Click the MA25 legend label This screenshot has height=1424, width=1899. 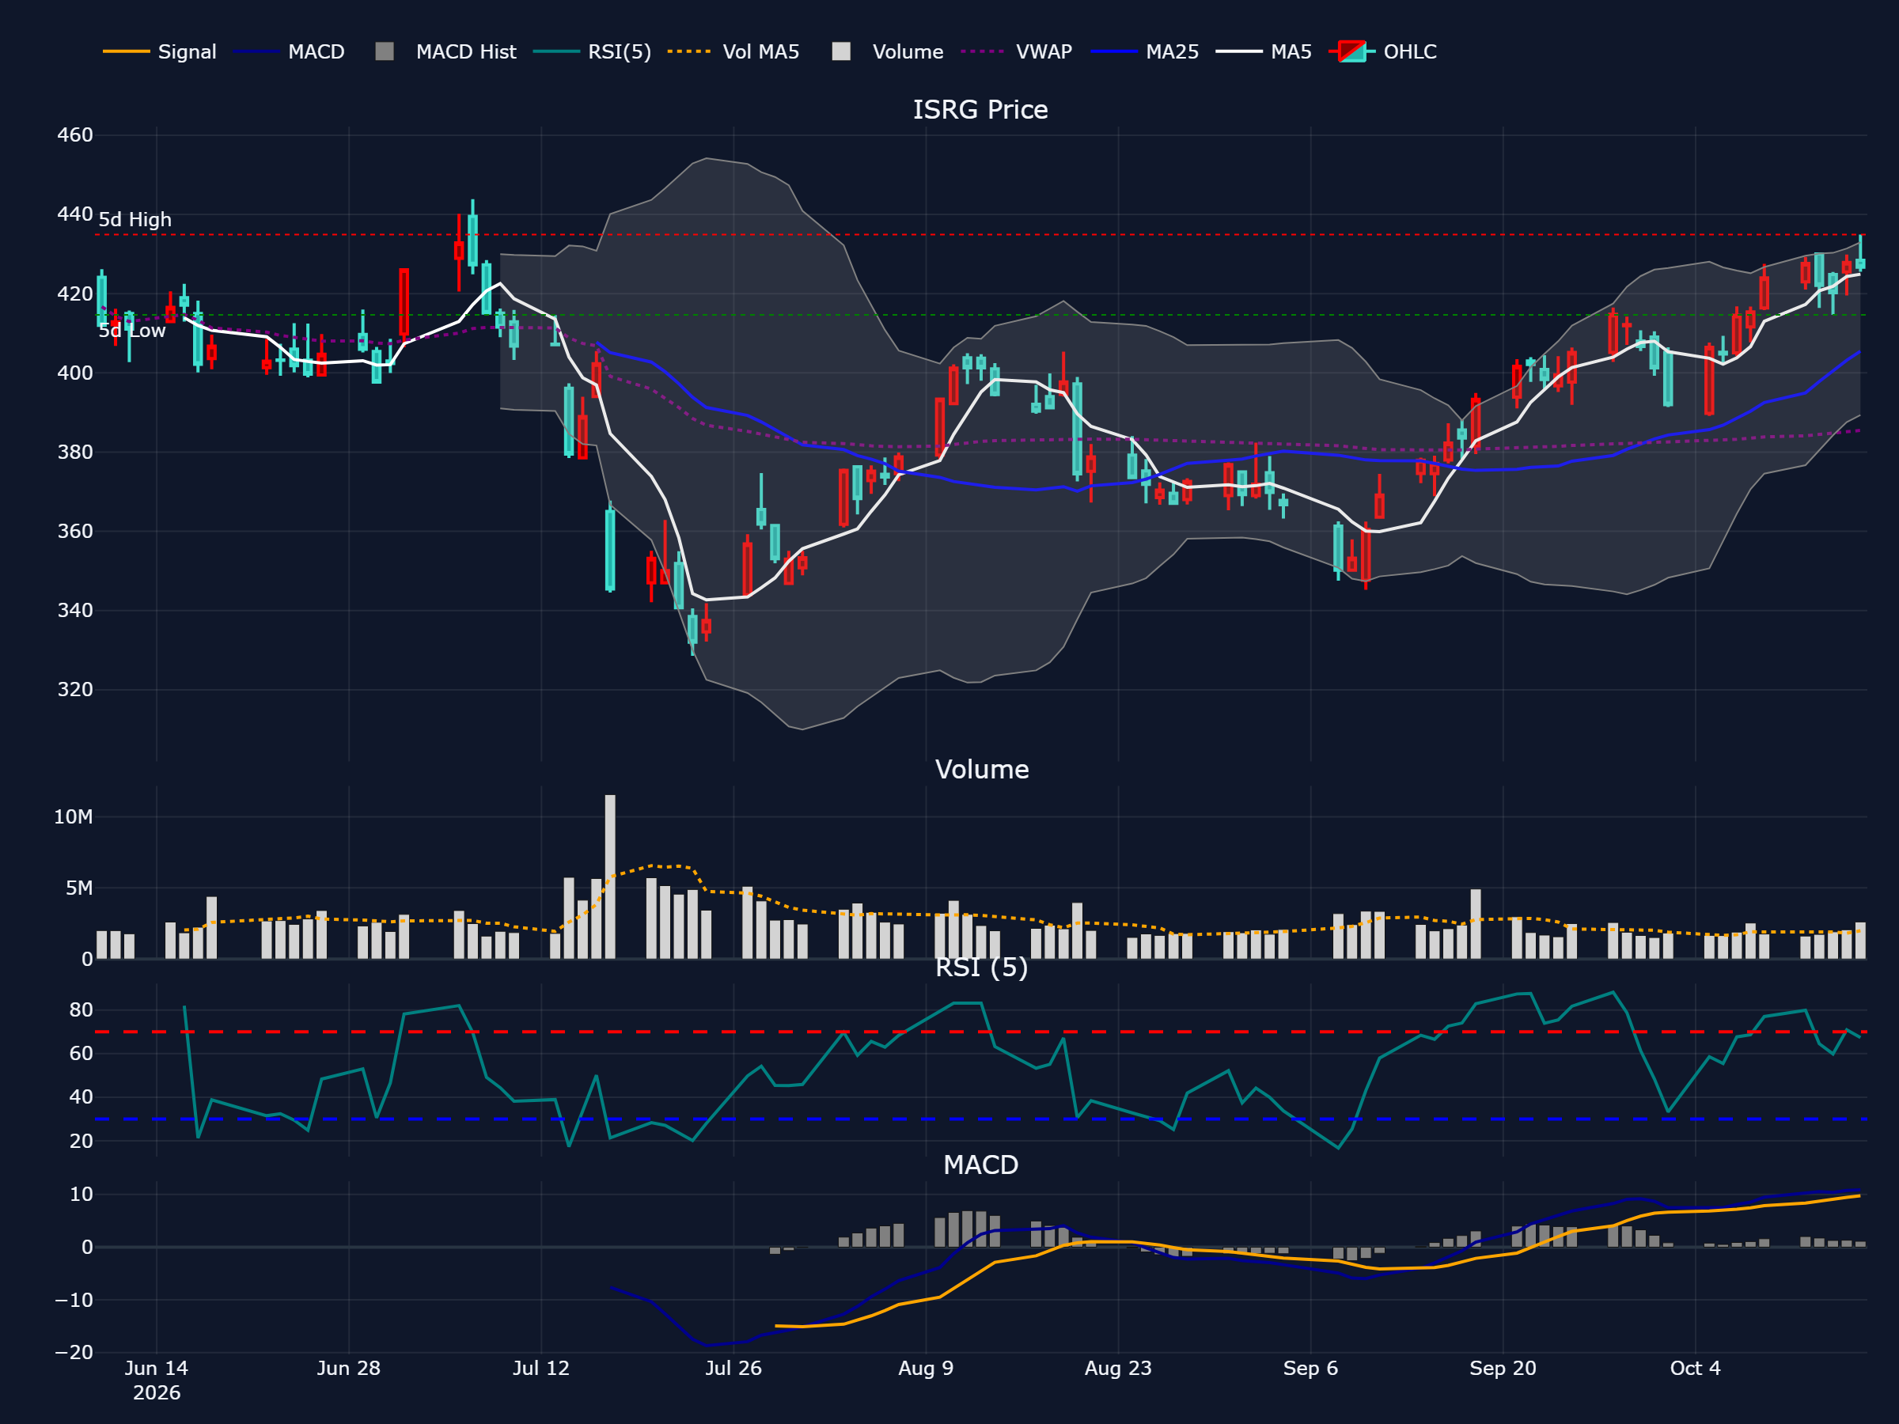click(1172, 51)
